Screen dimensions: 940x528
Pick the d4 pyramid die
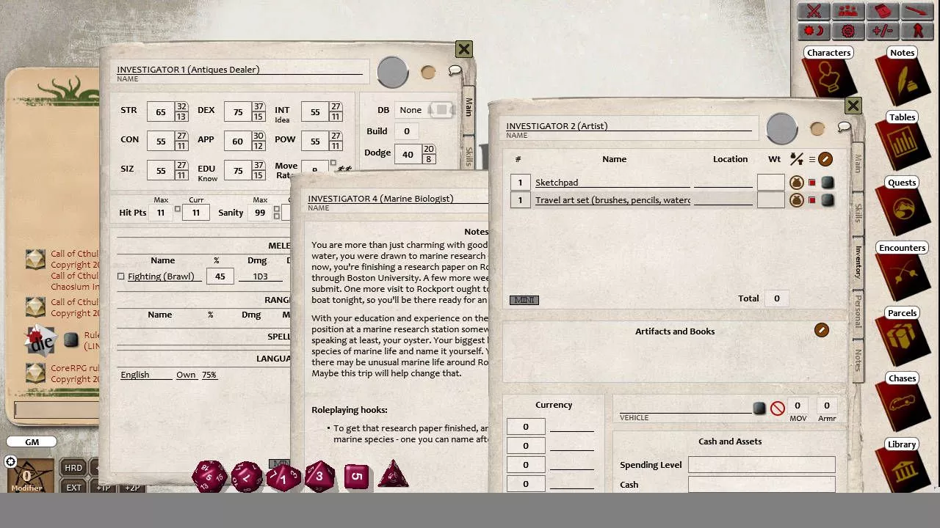pos(393,475)
